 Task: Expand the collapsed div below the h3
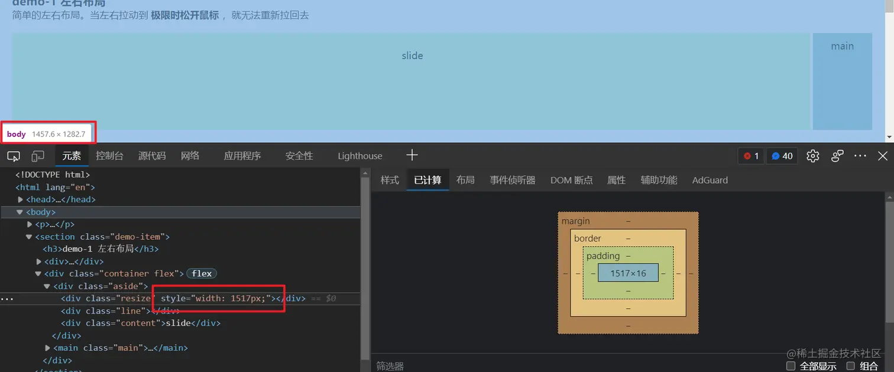pyautogui.click(x=39, y=262)
